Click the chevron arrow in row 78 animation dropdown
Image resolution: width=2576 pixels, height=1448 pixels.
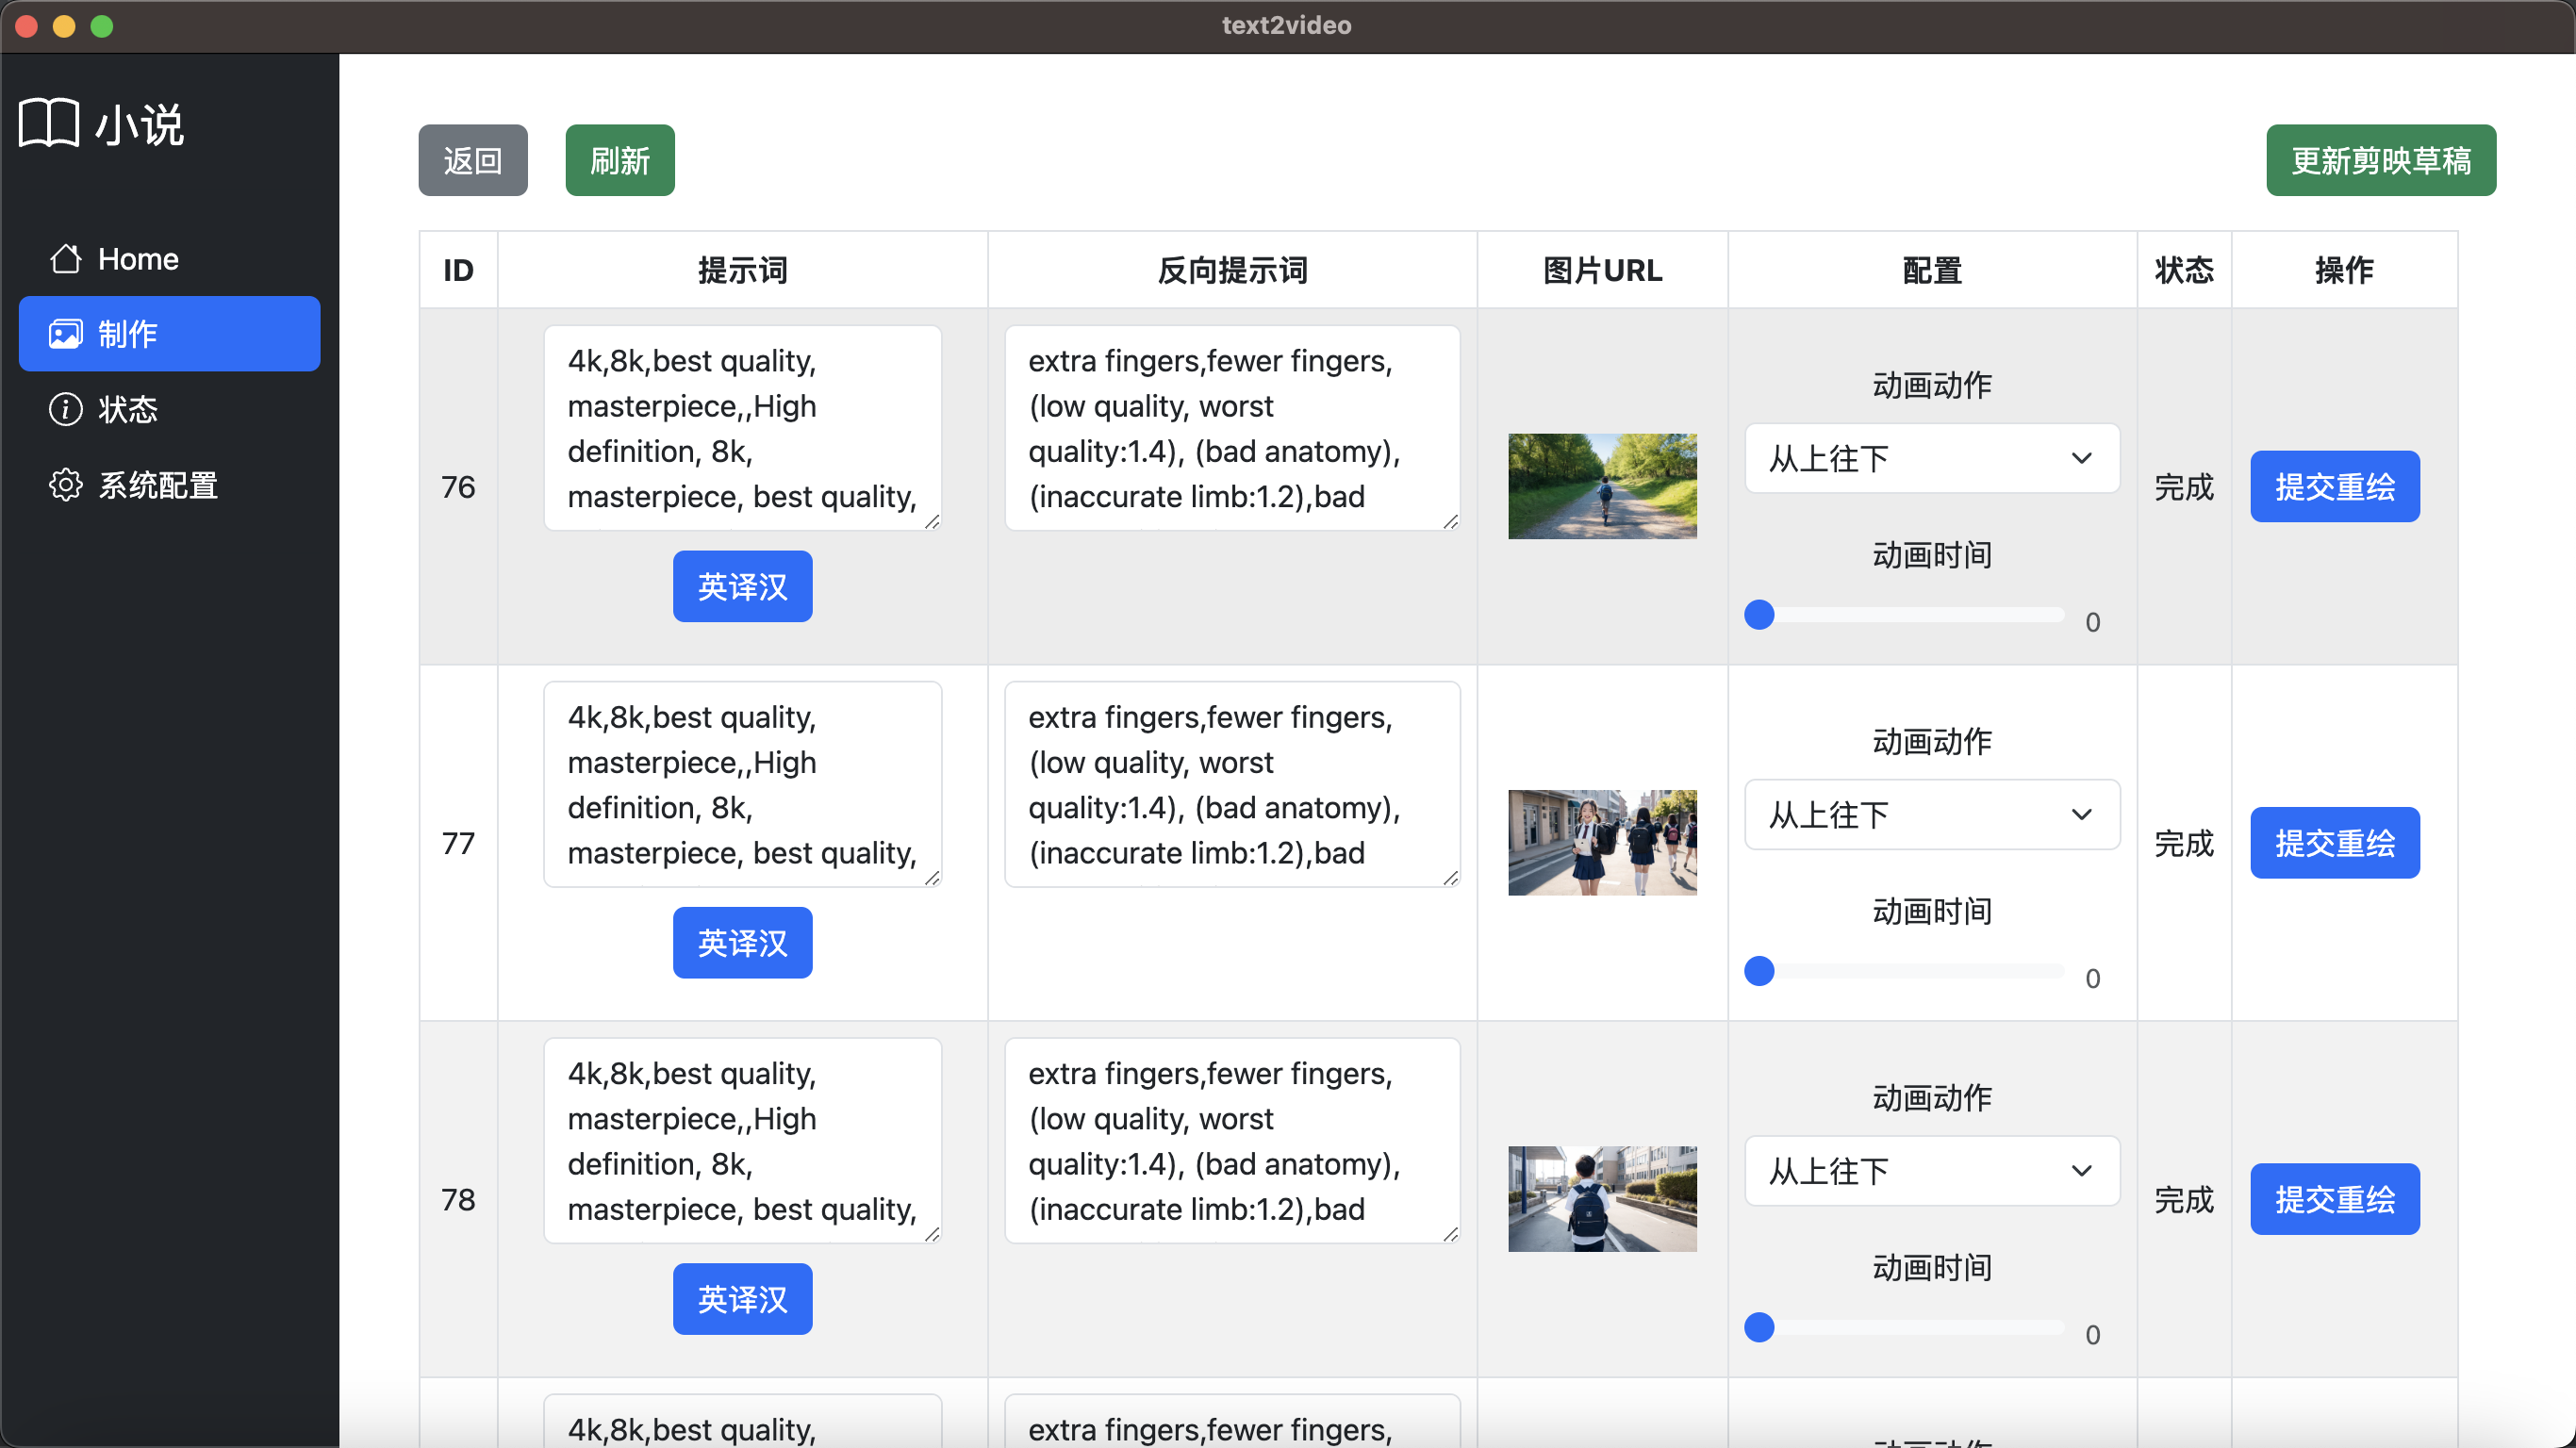point(2081,1171)
